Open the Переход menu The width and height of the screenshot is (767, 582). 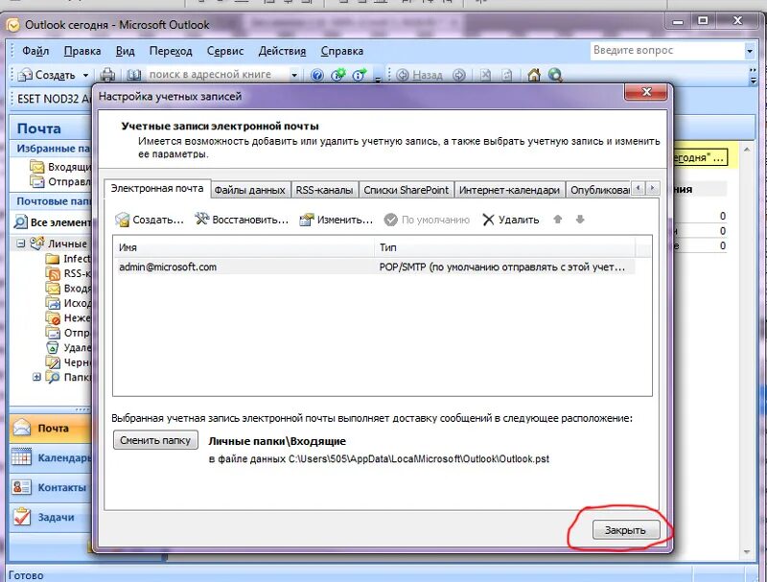pos(171,51)
